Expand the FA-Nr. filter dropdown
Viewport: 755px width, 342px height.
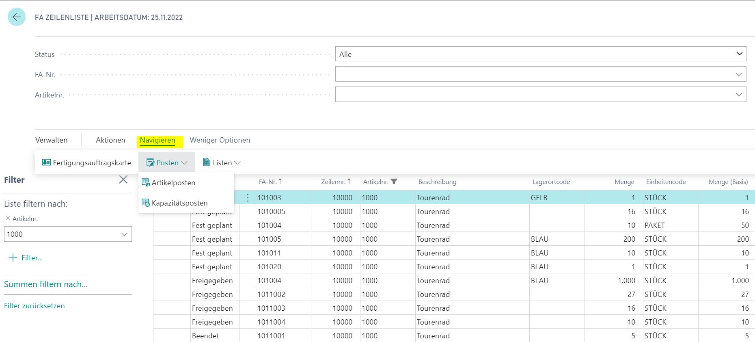coord(739,74)
